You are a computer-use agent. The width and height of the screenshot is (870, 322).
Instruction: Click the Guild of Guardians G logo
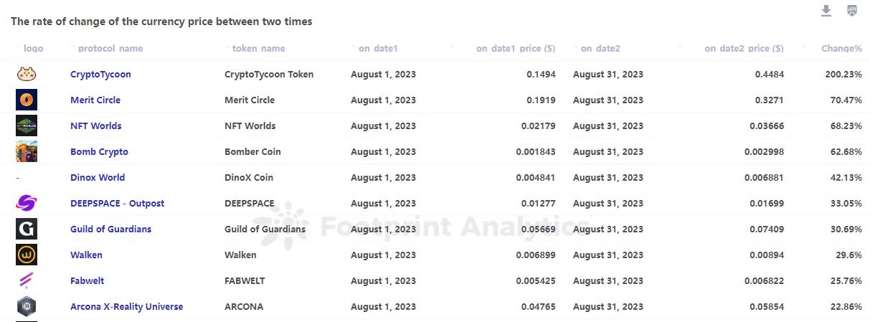click(27, 229)
